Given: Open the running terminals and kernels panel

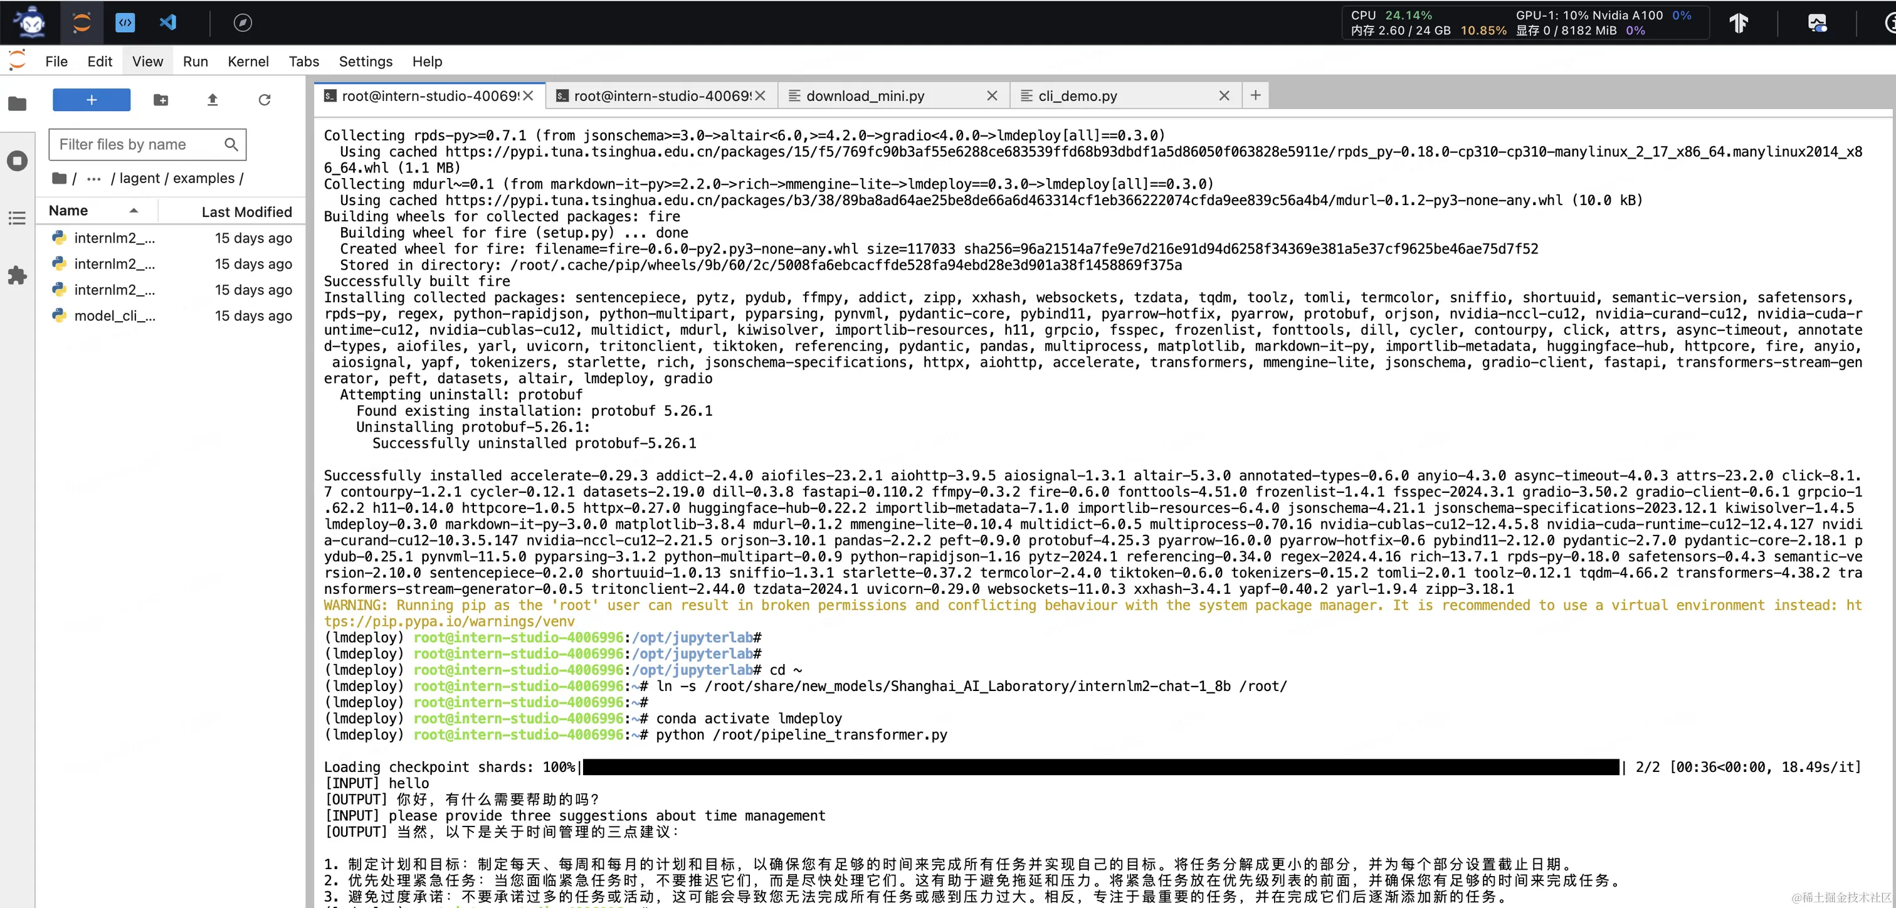Looking at the screenshot, I should pyautogui.click(x=17, y=161).
